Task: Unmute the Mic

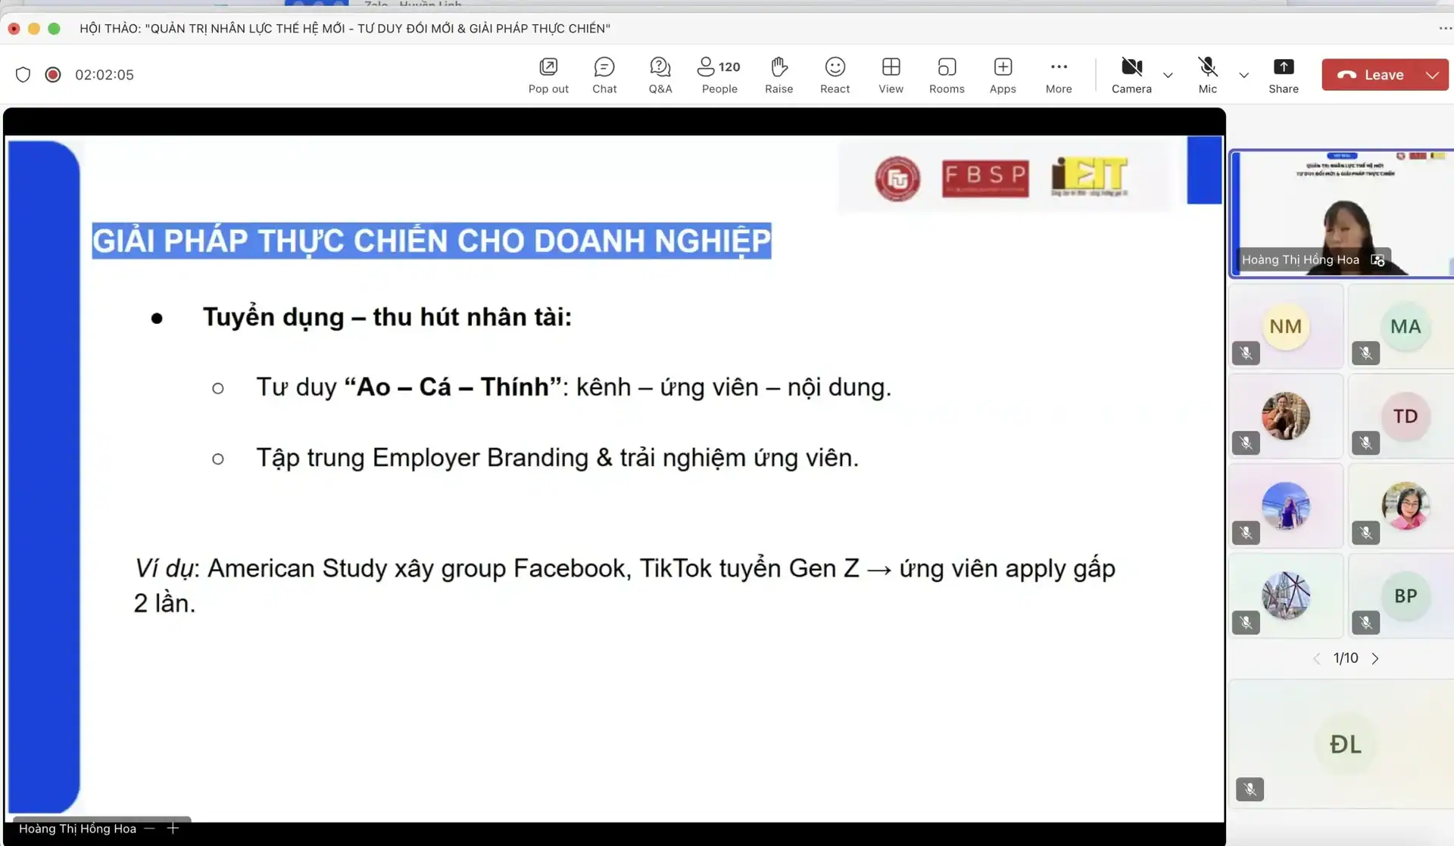Action: point(1206,74)
